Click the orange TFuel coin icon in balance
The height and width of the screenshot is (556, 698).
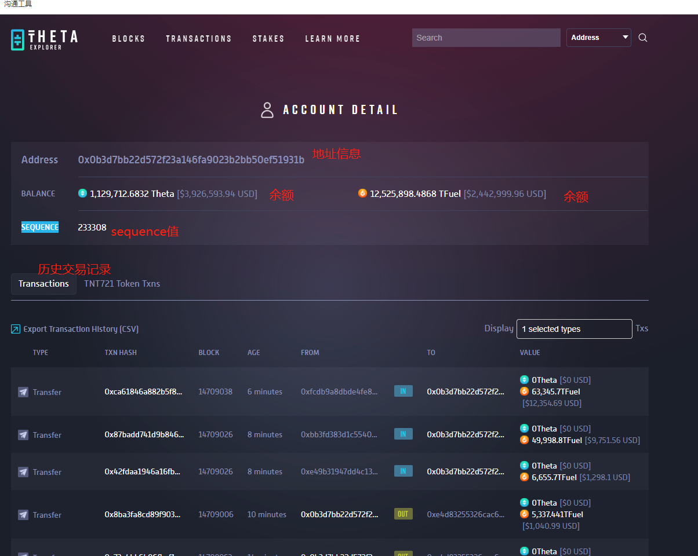click(x=362, y=193)
